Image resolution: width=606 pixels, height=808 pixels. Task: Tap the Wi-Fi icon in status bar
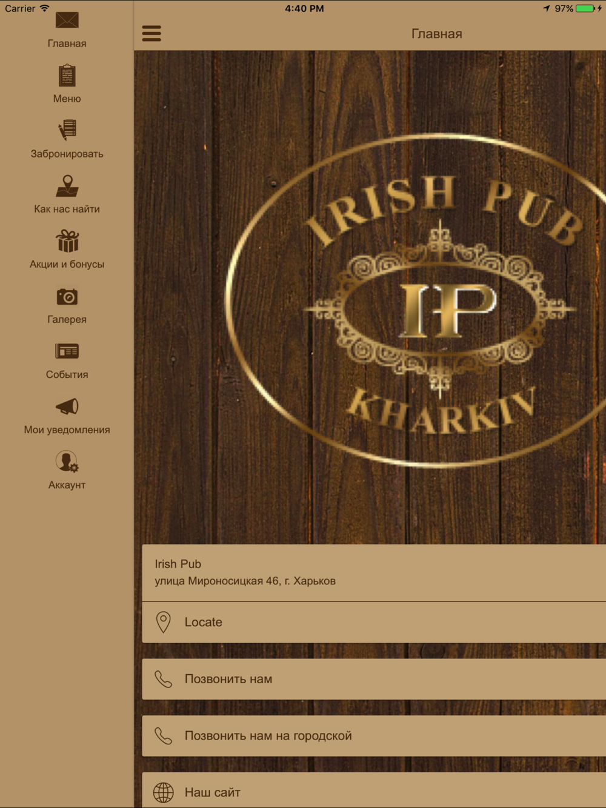point(44,8)
